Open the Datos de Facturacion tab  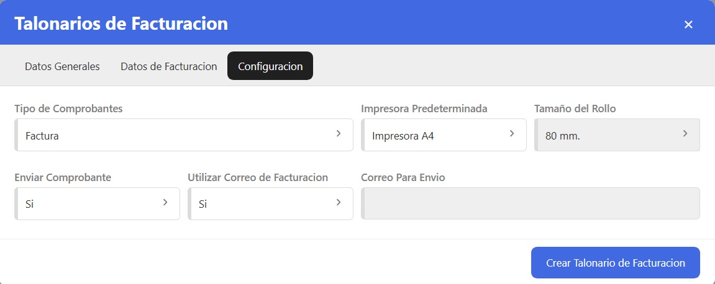coord(168,66)
